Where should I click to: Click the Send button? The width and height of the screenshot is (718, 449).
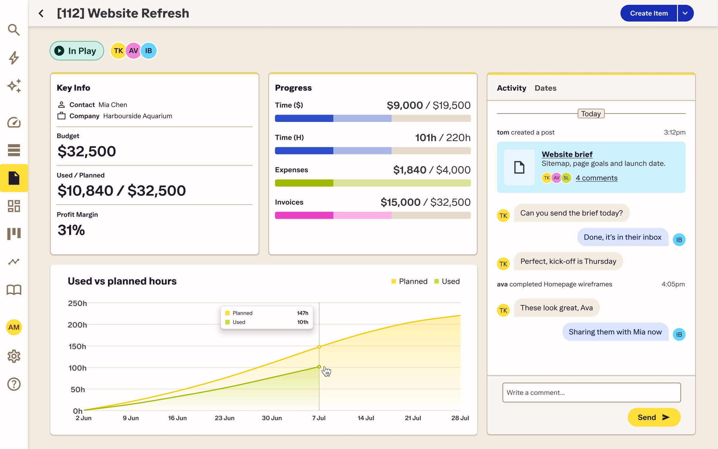(654, 417)
